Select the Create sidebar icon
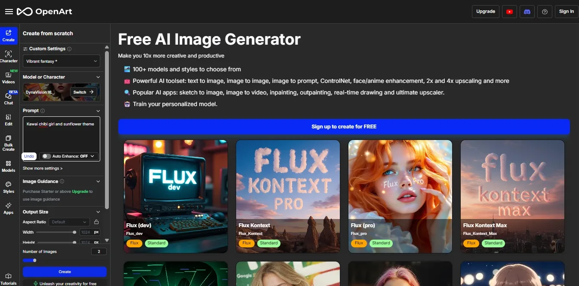The image size is (579, 286). click(x=9, y=36)
